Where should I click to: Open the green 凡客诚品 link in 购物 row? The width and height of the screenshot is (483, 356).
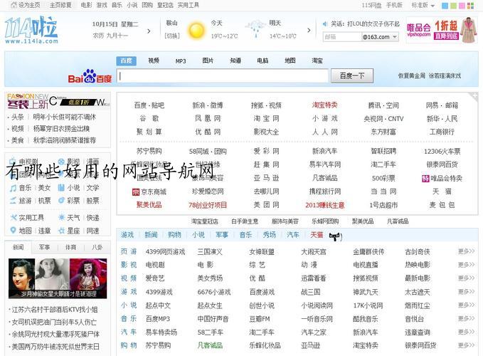[x=210, y=345]
